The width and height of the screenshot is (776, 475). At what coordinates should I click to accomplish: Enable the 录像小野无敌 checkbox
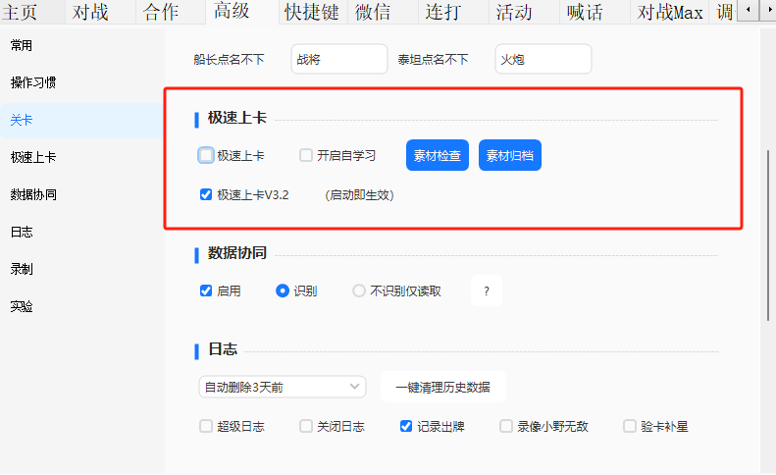coord(506,426)
